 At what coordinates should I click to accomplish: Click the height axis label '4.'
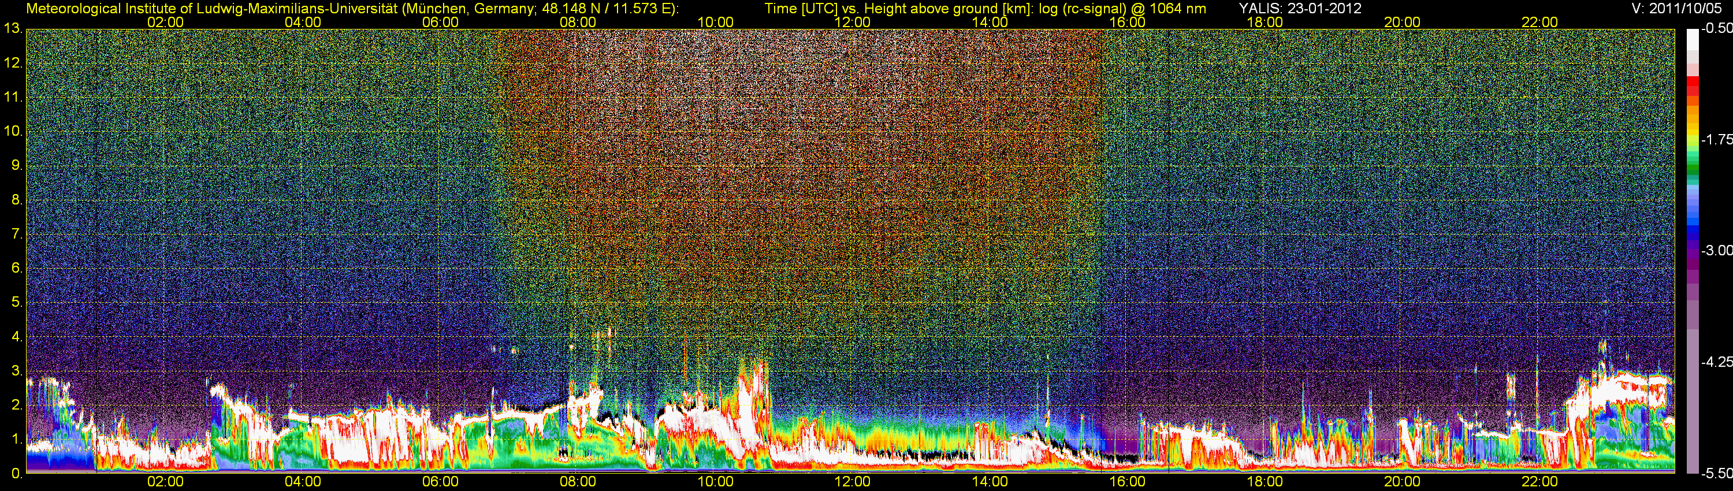[17, 336]
